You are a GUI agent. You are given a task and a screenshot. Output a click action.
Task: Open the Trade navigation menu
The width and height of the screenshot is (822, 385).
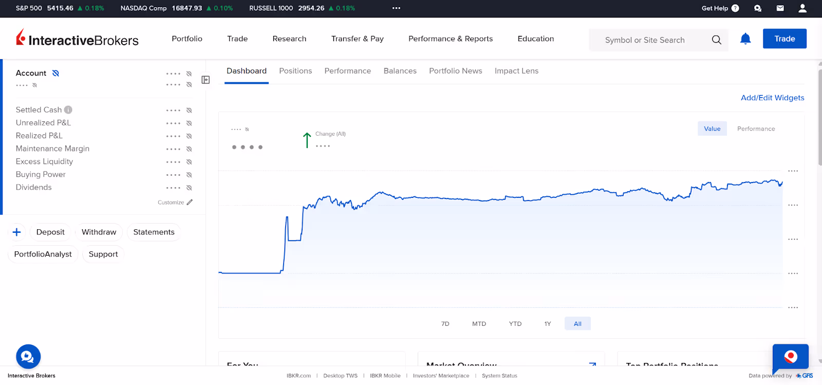click(237, 39)
